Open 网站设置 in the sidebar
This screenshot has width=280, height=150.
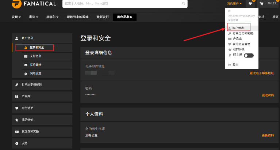click(x=47, y=74)
